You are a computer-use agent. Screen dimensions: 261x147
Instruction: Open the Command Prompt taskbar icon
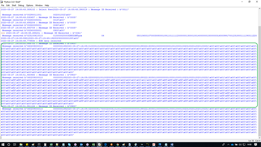tap(39, 144)
